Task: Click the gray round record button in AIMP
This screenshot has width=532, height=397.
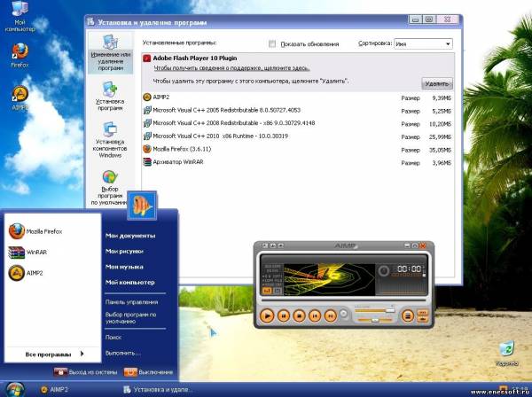Action: [344, 314]
